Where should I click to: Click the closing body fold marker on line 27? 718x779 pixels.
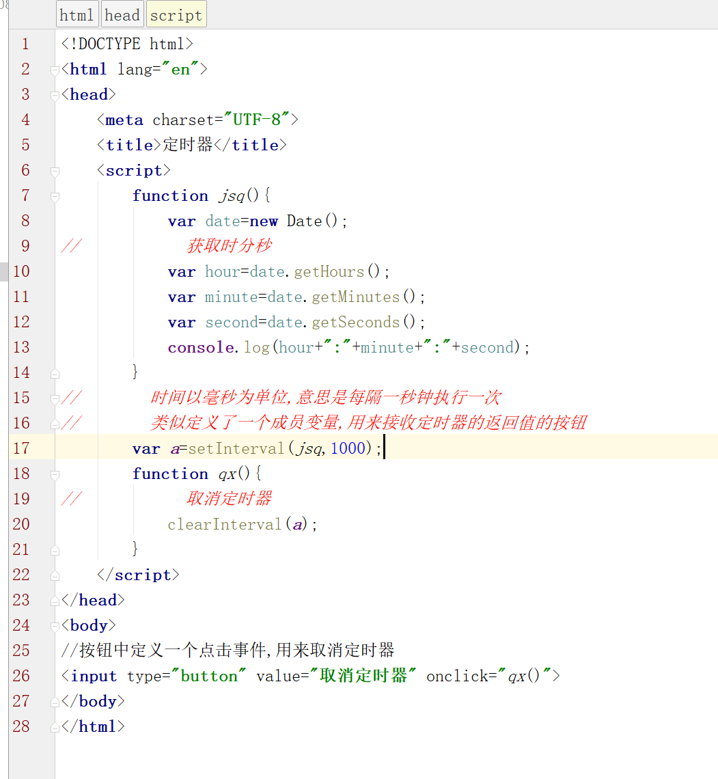[55, 702]
